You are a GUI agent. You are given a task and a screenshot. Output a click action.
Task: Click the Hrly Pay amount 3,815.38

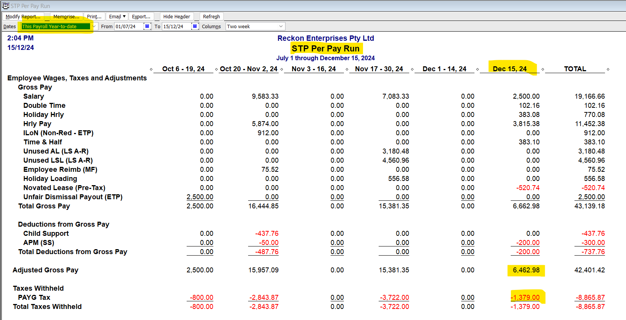point(526,124)
